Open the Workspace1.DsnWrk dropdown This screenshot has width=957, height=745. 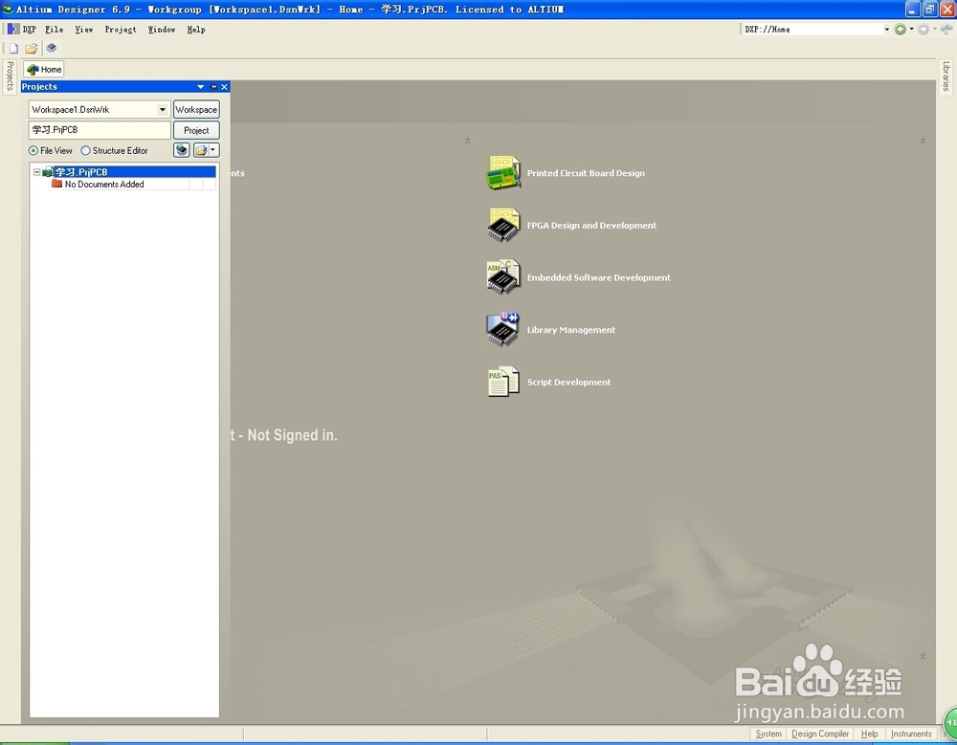tap(163, 110)
